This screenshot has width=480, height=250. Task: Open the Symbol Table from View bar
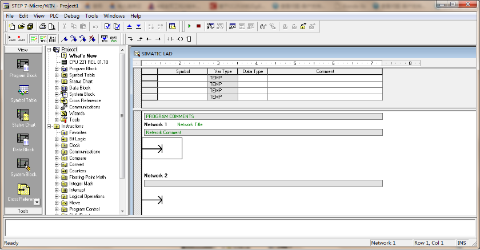(23, 93)
